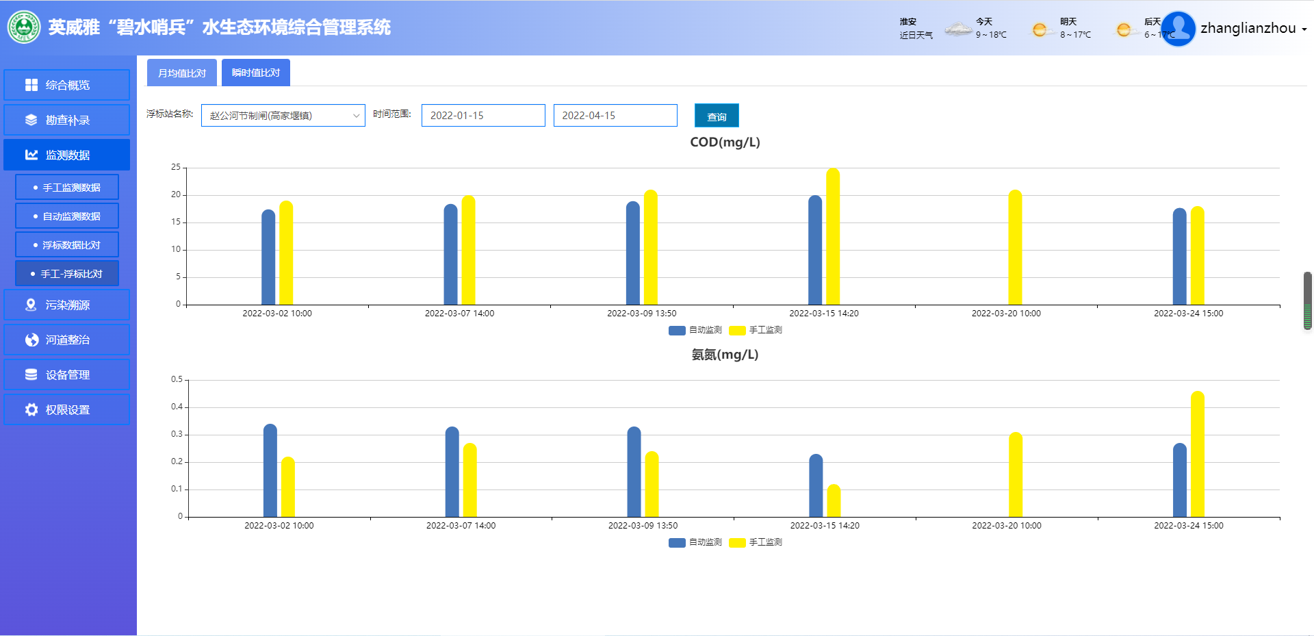Toggle 自动监测 legend in COD chart
Viewport: 1314px width, 636px height.
(695, 330)
